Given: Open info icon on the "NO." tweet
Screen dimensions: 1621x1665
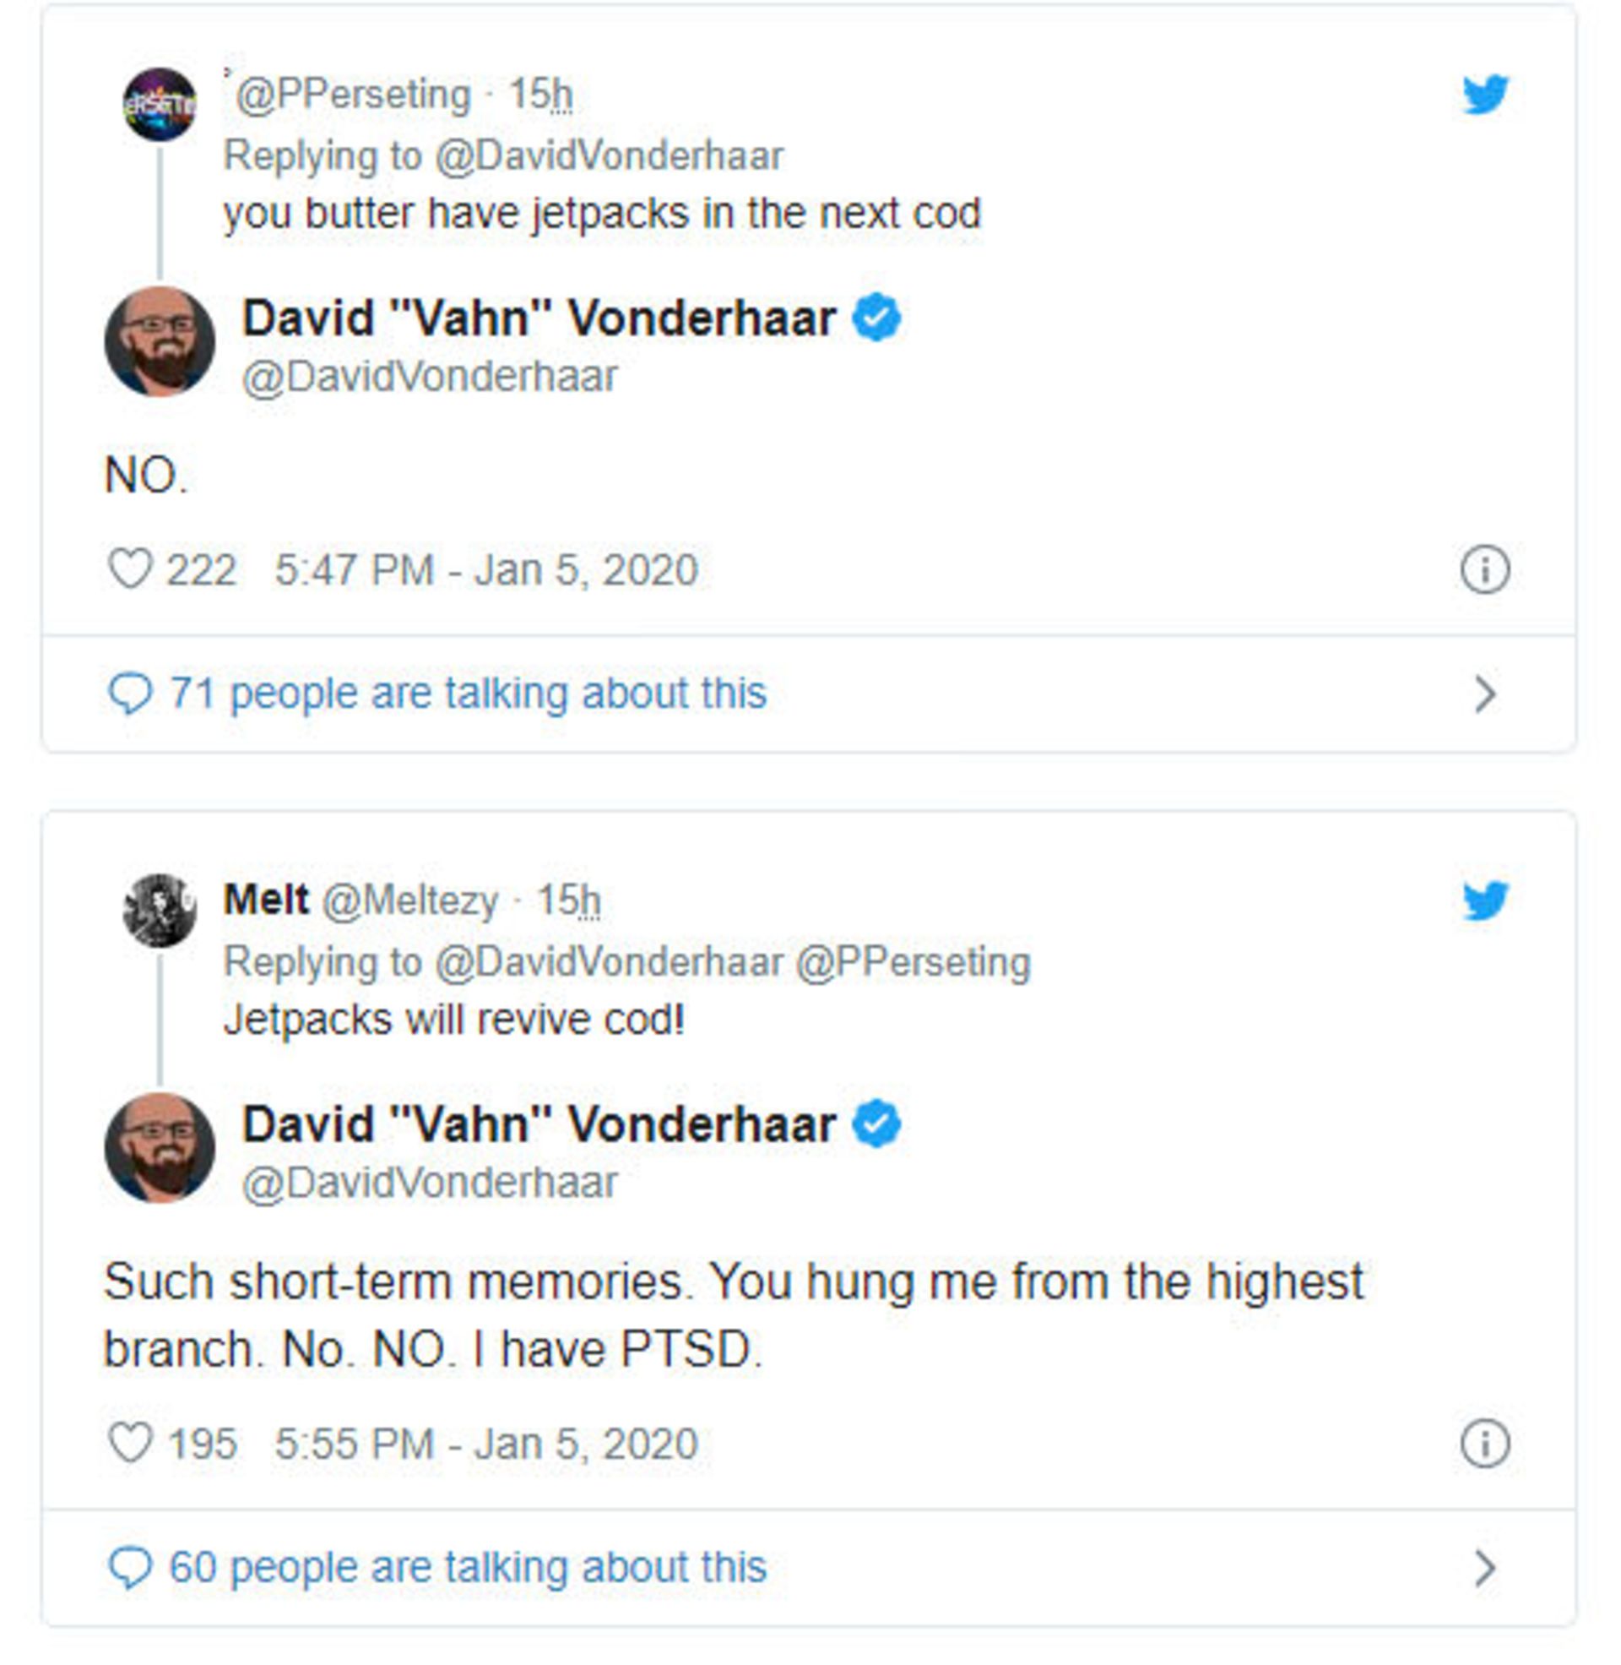Looking at the screenshot, I should tap(1485, 569).
